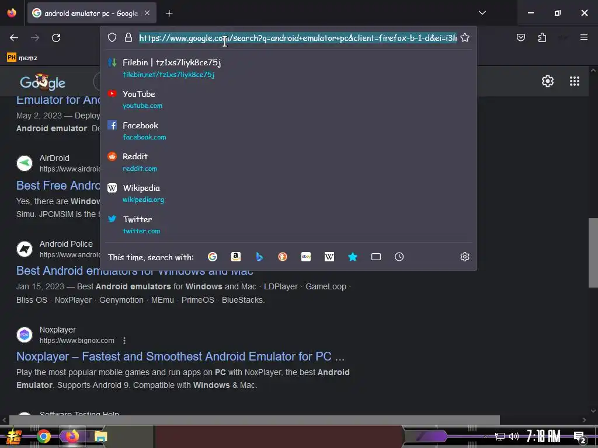Open Noxplayer Fastest and Smoothest result link

pos(180,356)
